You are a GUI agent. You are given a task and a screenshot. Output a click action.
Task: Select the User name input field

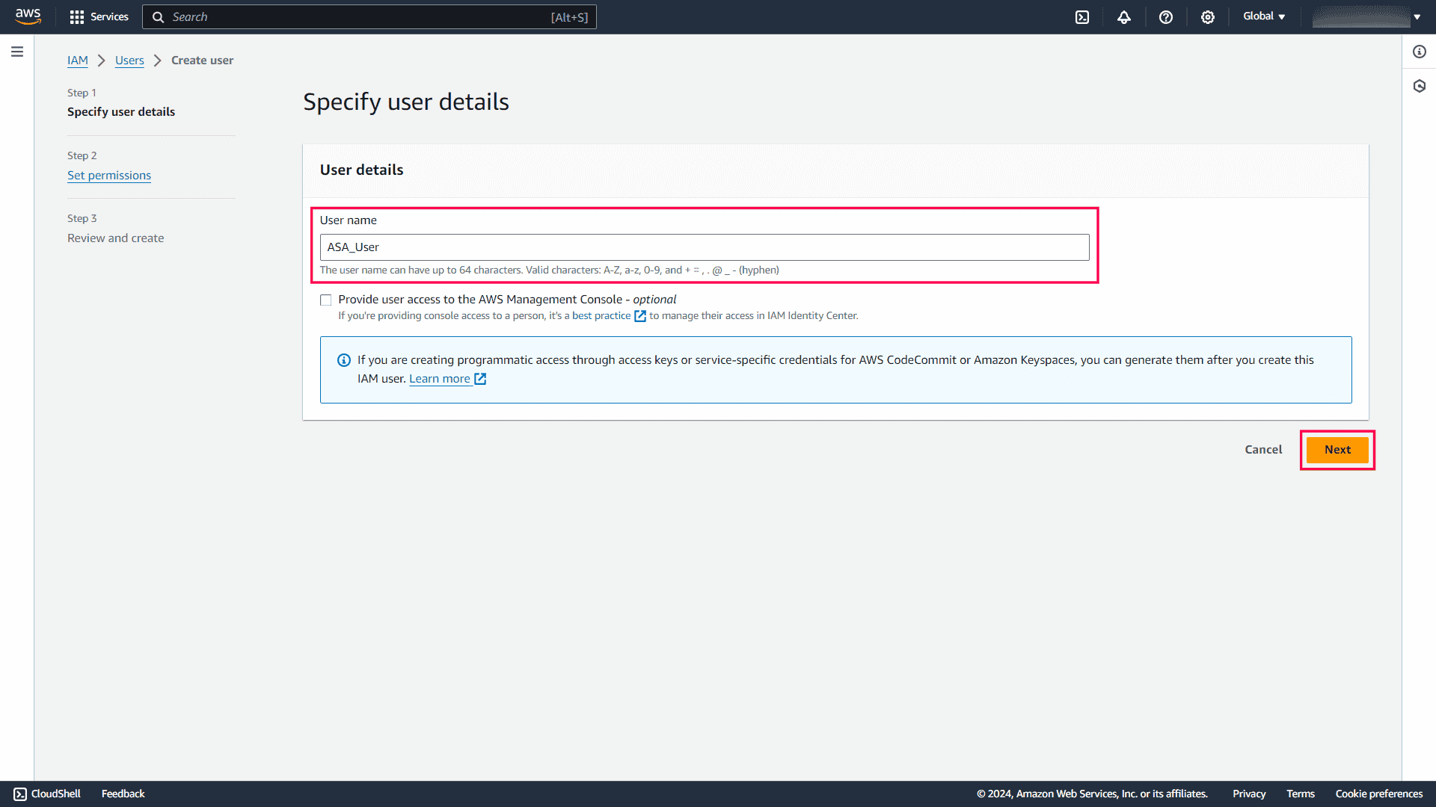click(704, 247)
